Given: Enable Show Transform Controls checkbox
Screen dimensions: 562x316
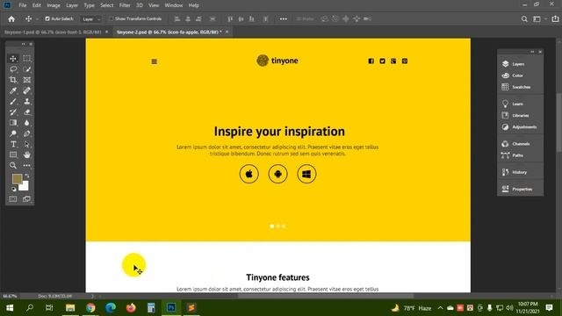Looking at the screenshot, I should pos(112,18).
